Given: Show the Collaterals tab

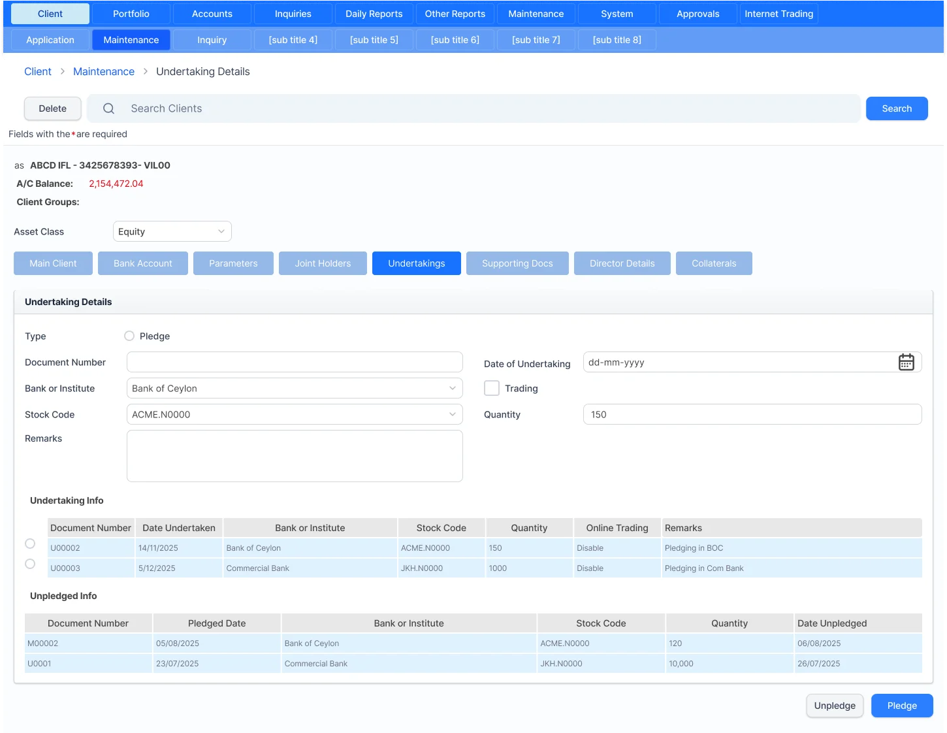Looking at the screenshot, I should click(x=714, y=263).
